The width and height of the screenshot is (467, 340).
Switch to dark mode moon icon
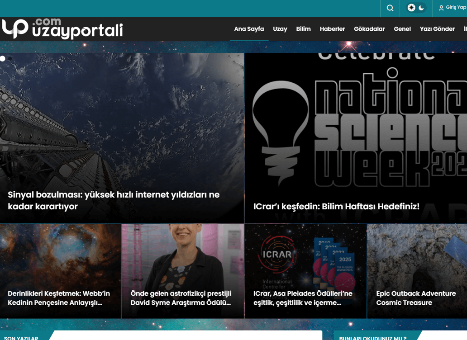click(x=421, y=8)
